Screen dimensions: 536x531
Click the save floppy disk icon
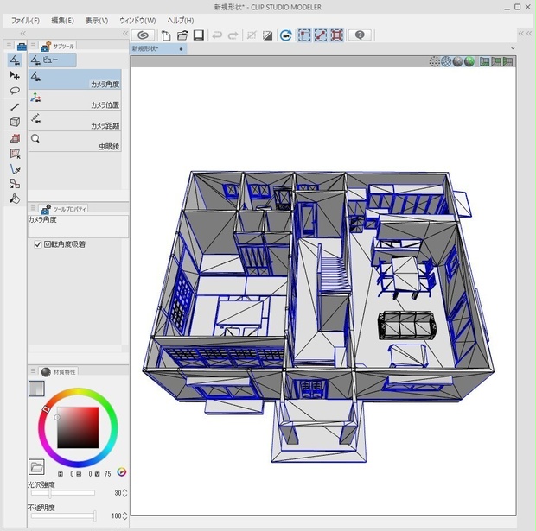point(199,35)
